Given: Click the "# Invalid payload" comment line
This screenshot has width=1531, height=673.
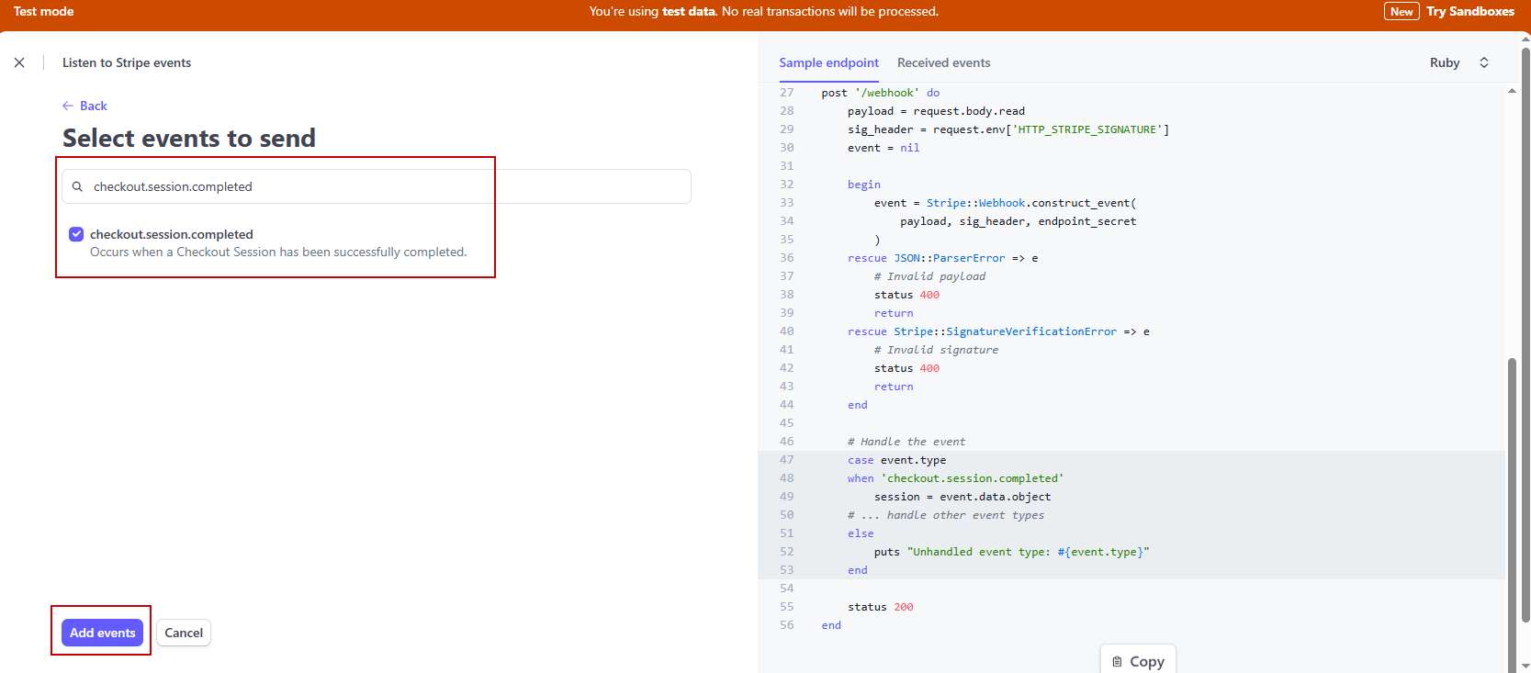Looking at the screenshot, I should point(929,276).
